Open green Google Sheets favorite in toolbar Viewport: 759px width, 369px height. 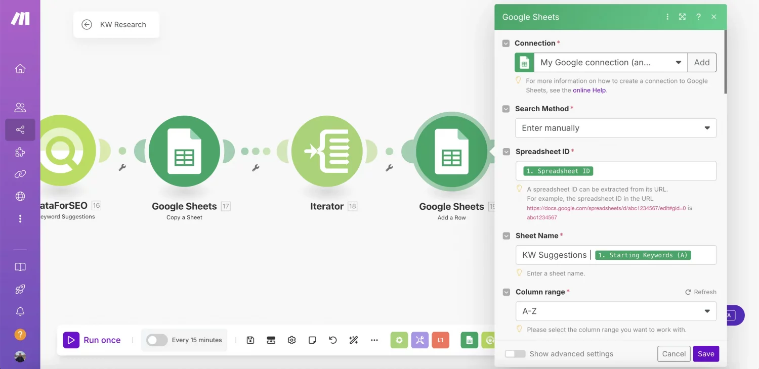click(x=469, y=340)
